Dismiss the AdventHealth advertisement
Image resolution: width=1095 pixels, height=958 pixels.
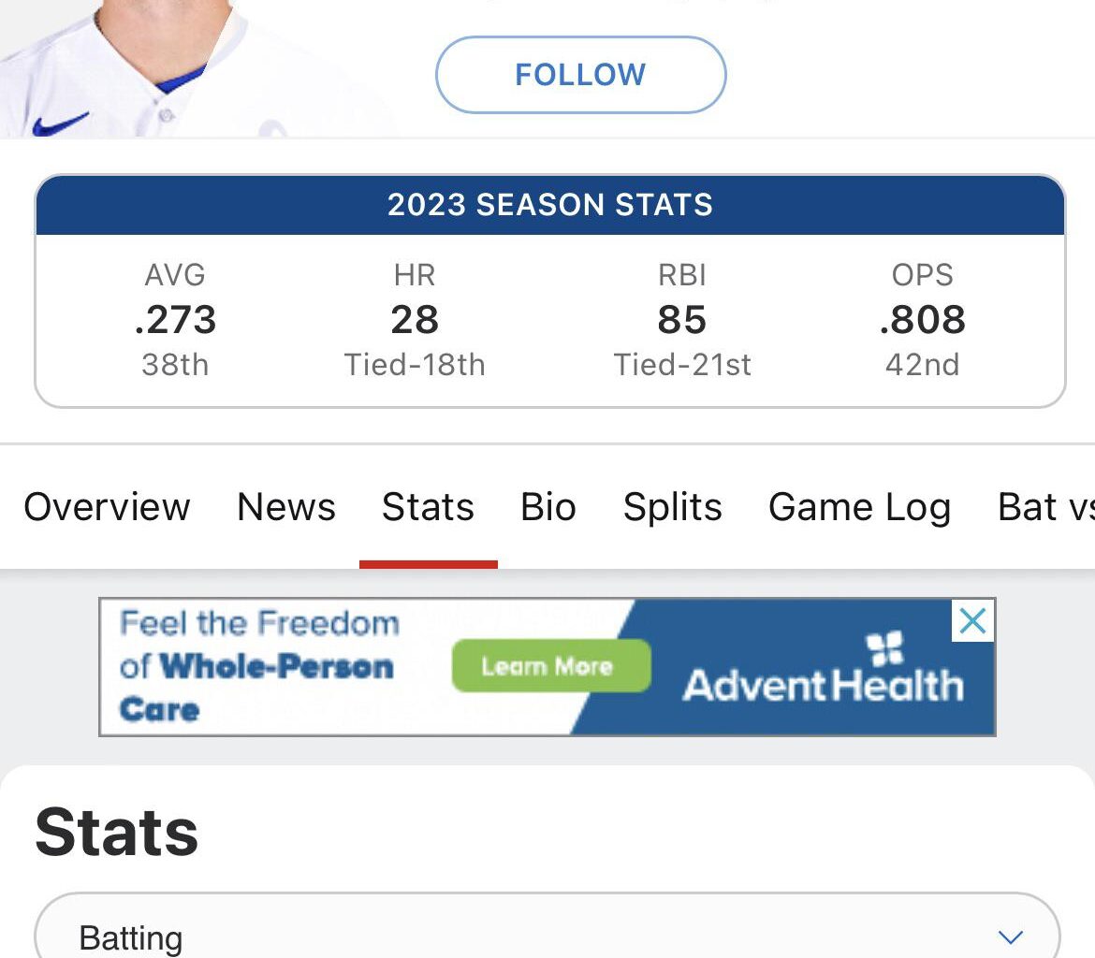pyautogui.click(x=971, y=619)
